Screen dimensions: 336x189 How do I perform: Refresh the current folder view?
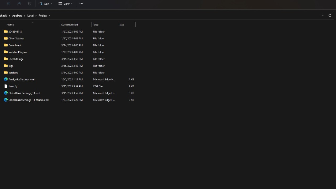(x=330, y=15)
